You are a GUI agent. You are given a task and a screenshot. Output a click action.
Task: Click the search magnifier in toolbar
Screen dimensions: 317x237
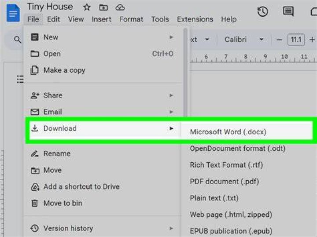(18, 40)
